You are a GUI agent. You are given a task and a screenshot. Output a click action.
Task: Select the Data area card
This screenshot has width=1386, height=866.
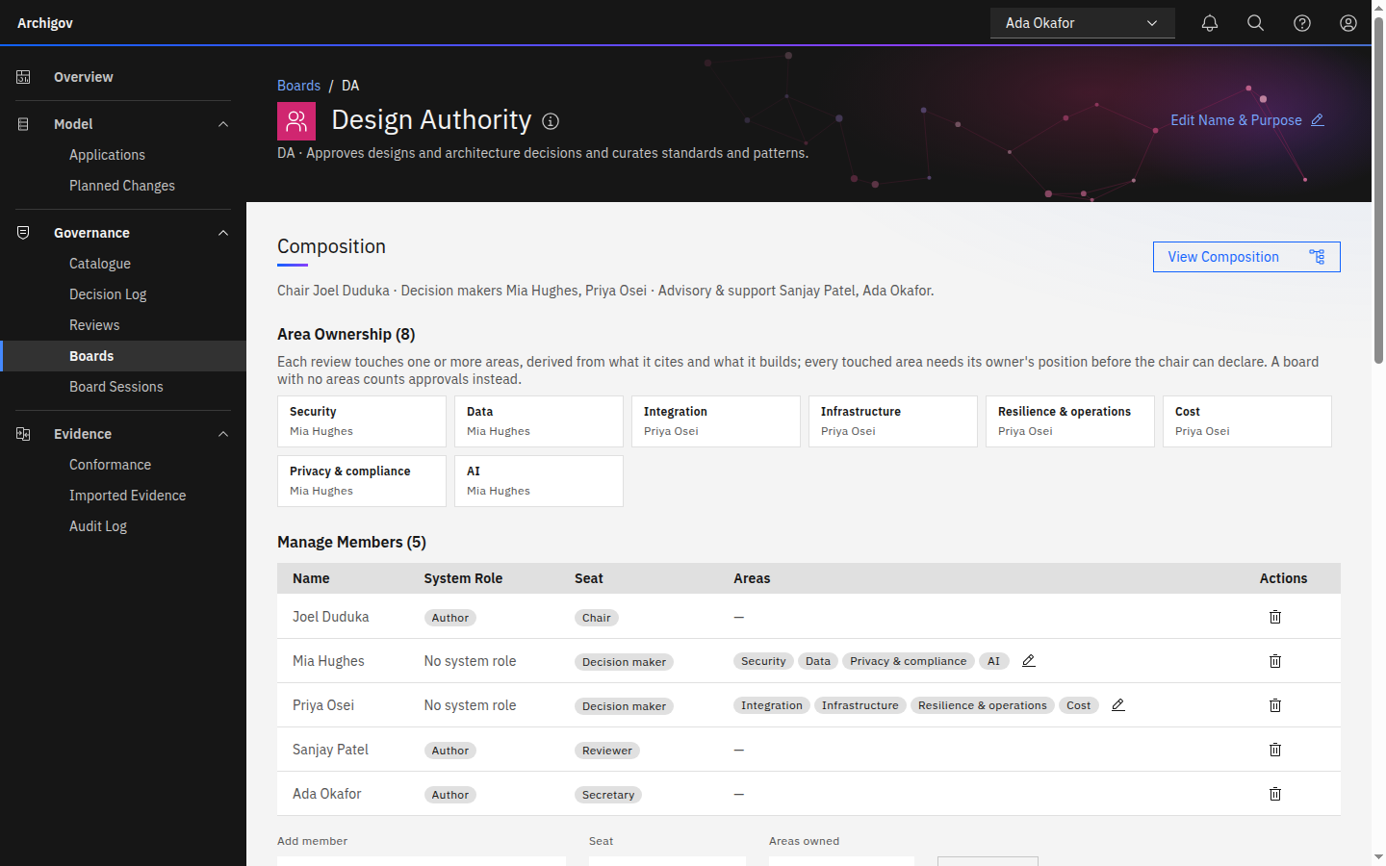539,421
